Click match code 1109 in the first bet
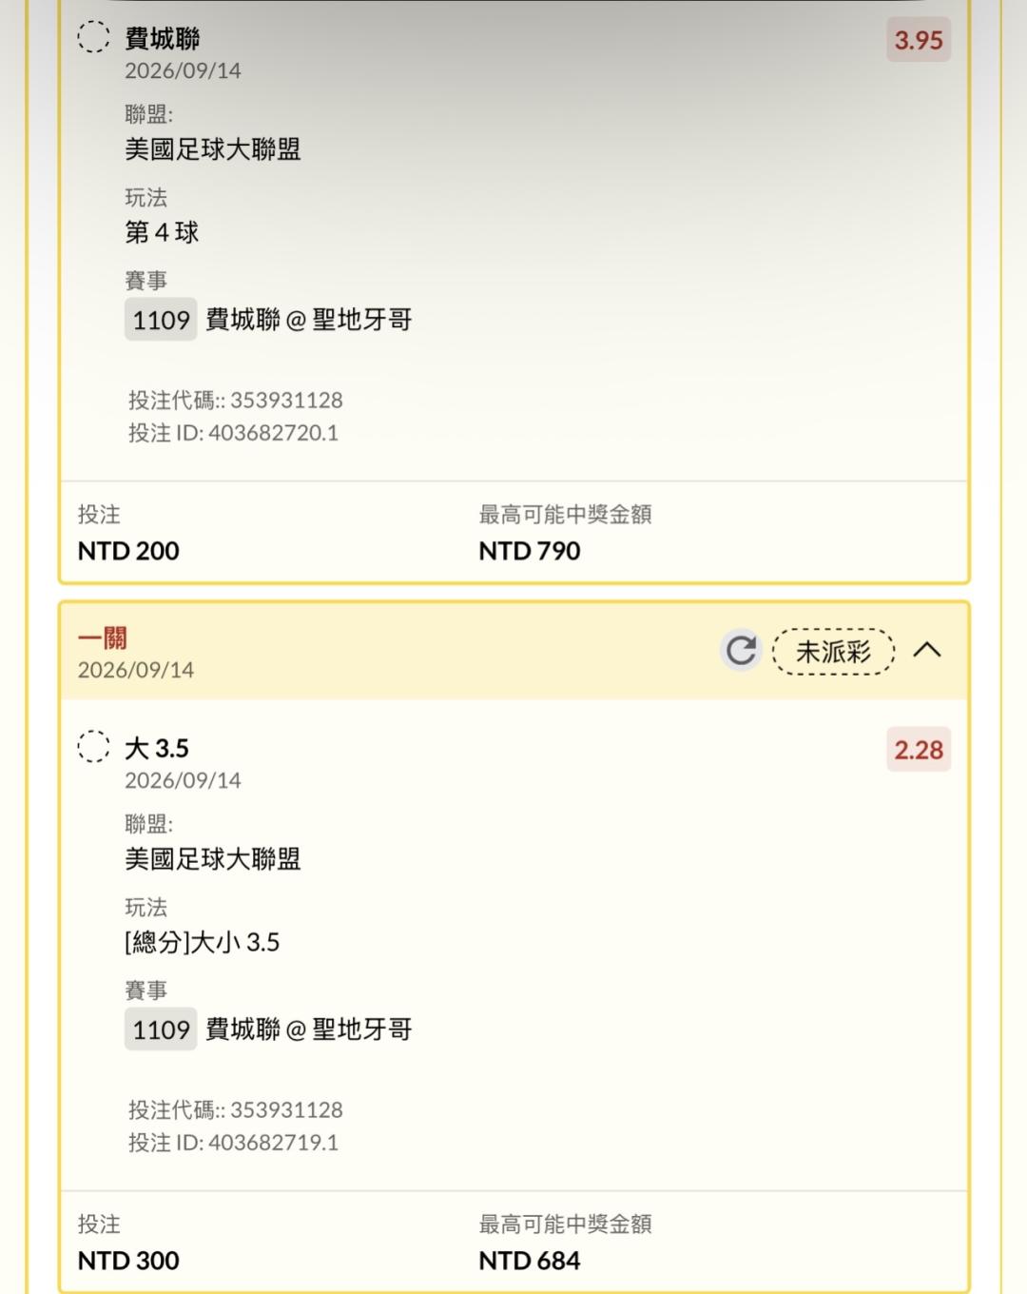Image resolution: width=1027 pixels, height=1294 pixels. point(161,320)
